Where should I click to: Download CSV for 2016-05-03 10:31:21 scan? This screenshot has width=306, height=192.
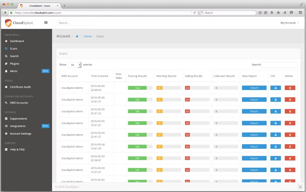point(276,170)
